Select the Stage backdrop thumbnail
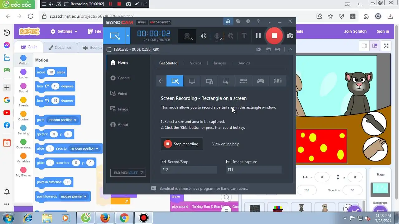This screenshot has height=224, width=399. (380, 189)
